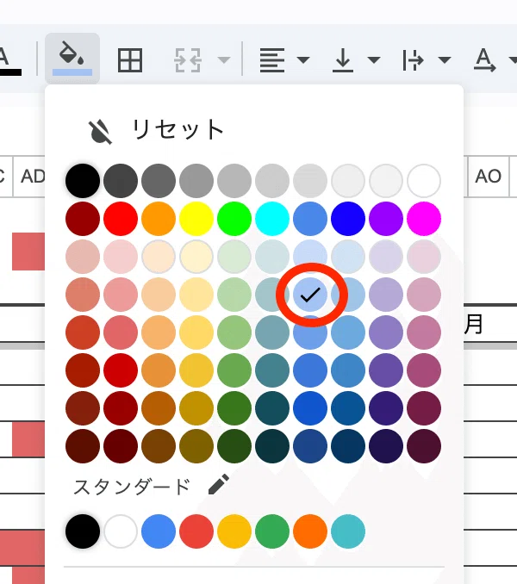Pick the standard red swatch in スタンダード row
This screenshot has width=517, height=584.
196,531
